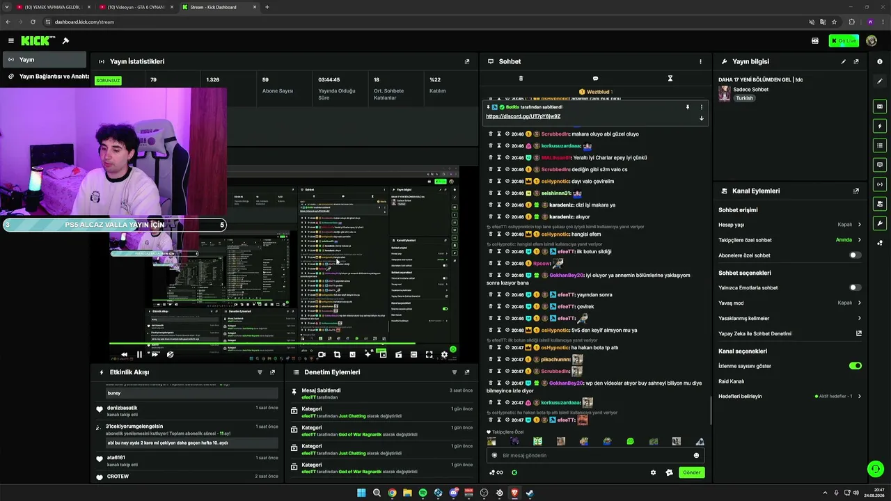Image resolution: width=891 pixels, height=501 pixels.
Task: Open Spotify from the taskbar
Action: tap(423, 493)
